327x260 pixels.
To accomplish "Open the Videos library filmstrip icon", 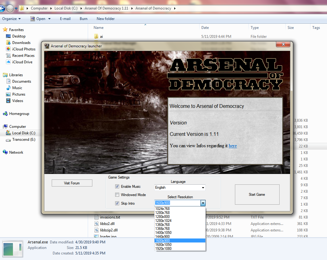I will pyautogui.click(x=8, y=101).
